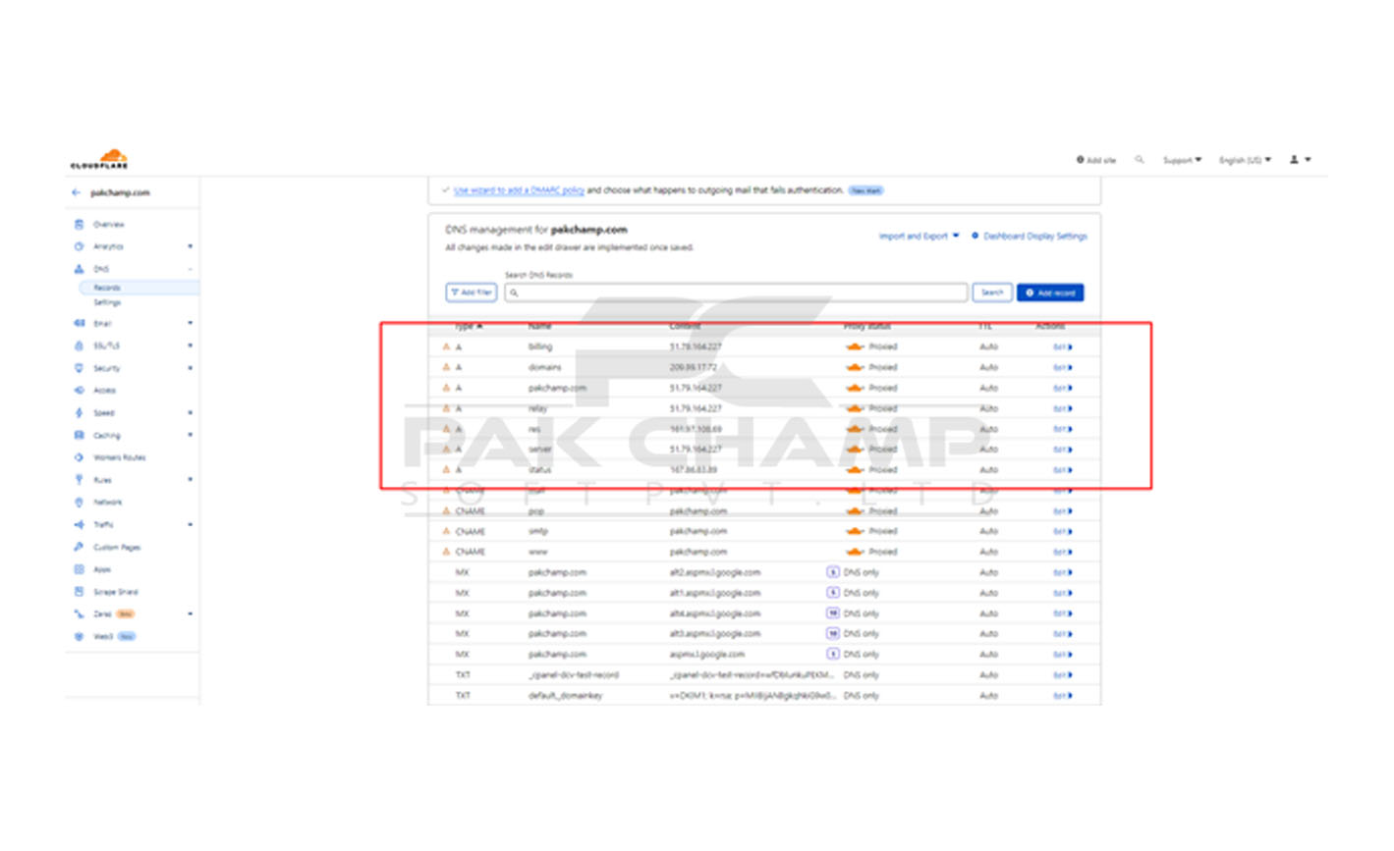Screen dimensions: 1394x851
Task: Expand the Traffic menu arrow
Action: (x=190, y=524)
